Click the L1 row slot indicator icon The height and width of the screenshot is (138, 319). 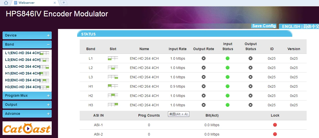[x=113, y=58]
